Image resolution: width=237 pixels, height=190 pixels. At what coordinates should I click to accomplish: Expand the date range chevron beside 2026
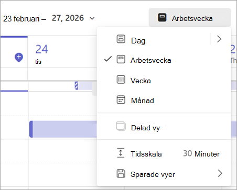point(92,18)
